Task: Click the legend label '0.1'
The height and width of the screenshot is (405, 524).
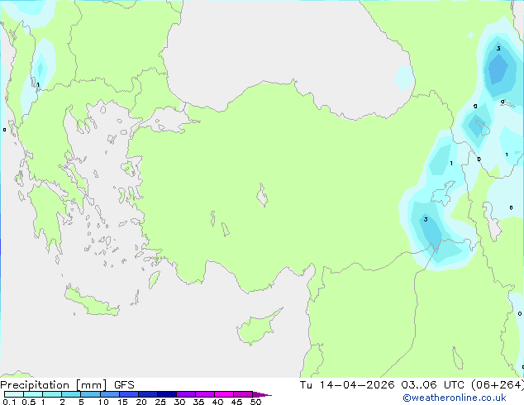Action: pos(9,402)
